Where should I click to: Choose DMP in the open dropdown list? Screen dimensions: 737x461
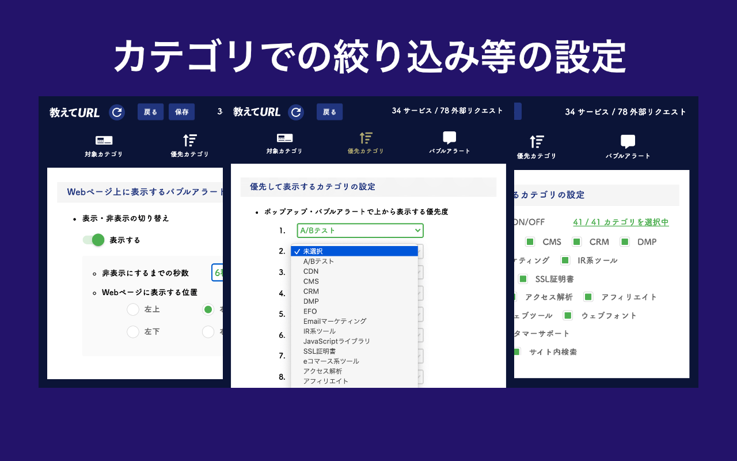pos(355,301)
